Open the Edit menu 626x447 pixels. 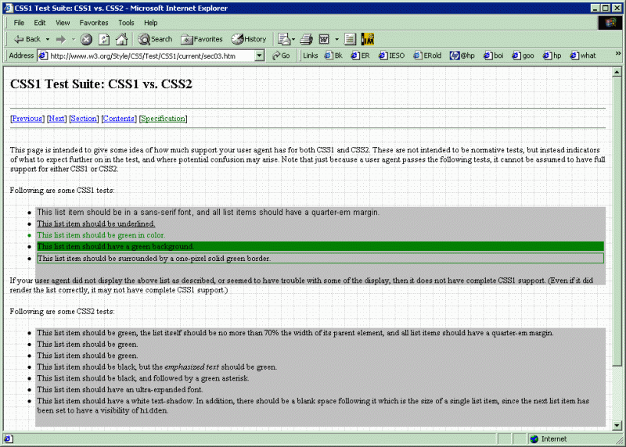40,23
